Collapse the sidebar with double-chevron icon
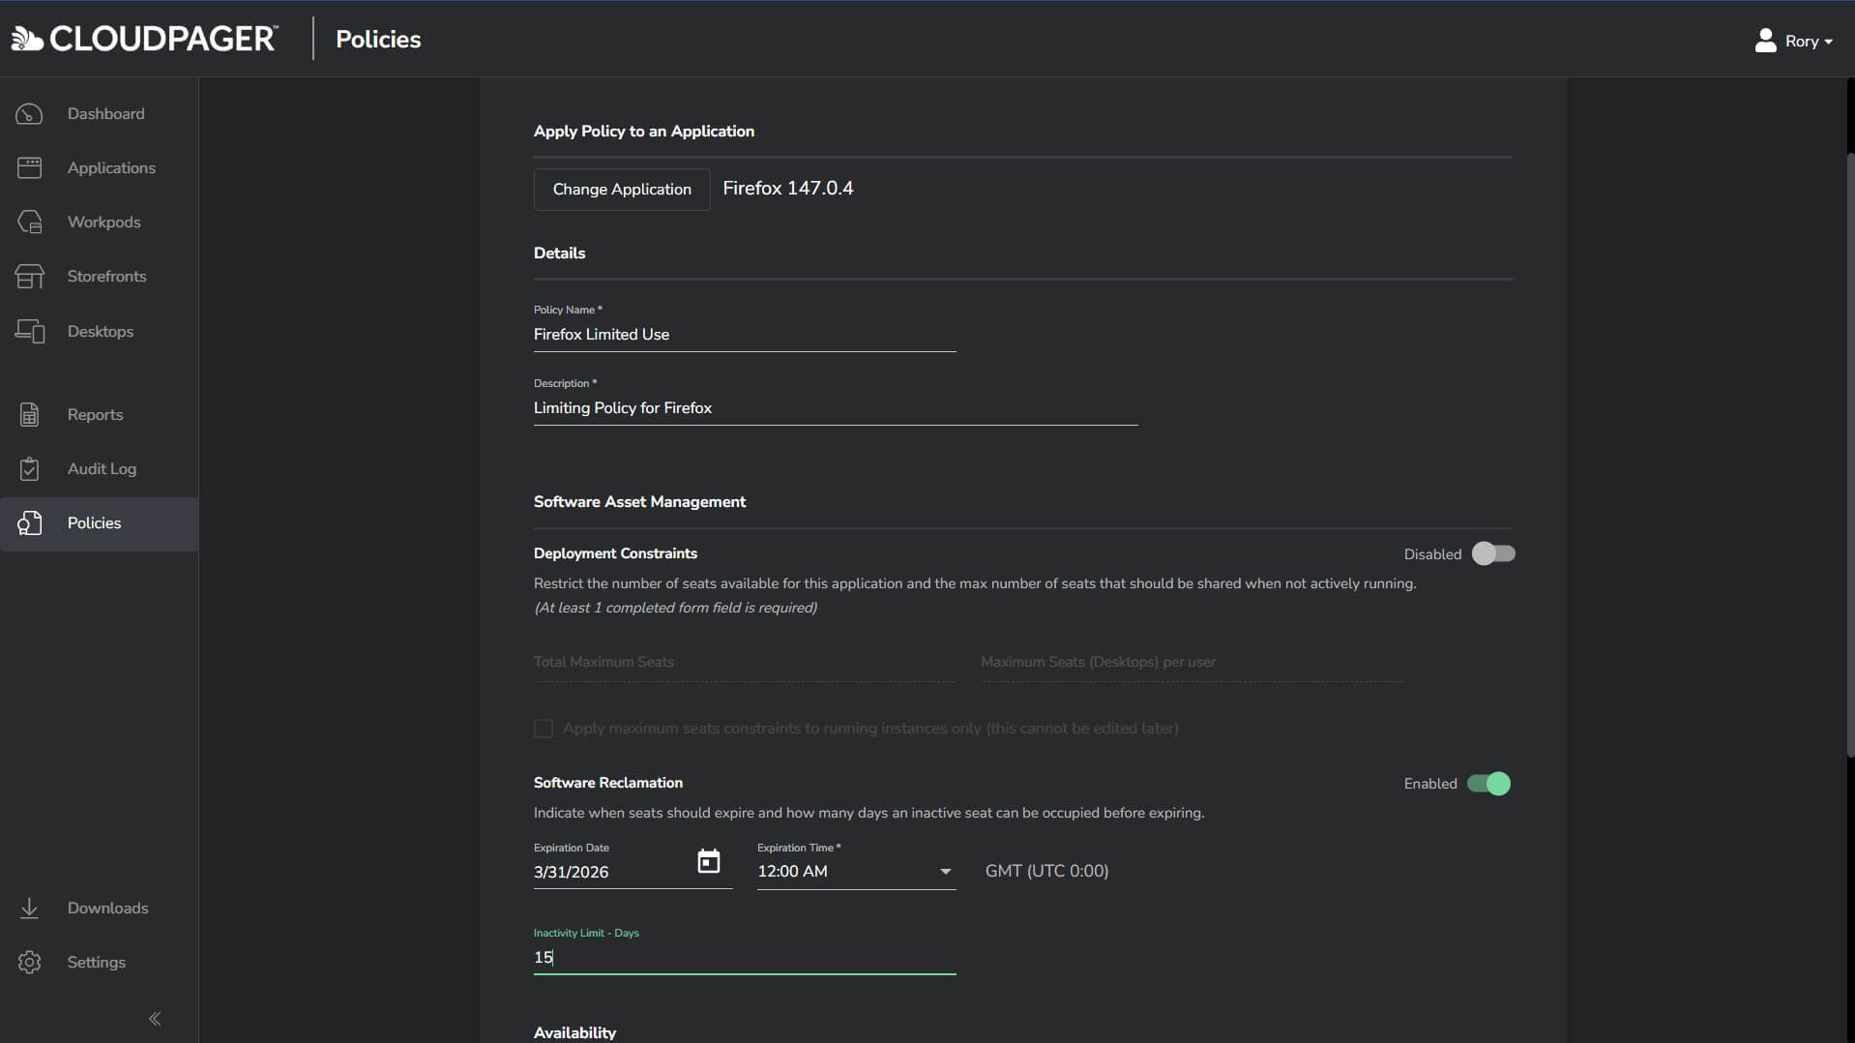Viewport: 1855px width, 1043px height. pos(155,1019)
